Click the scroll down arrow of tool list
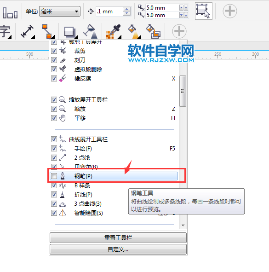Viewport: 269px width, 272px height. pyautogui.click(x=183, y=226)
